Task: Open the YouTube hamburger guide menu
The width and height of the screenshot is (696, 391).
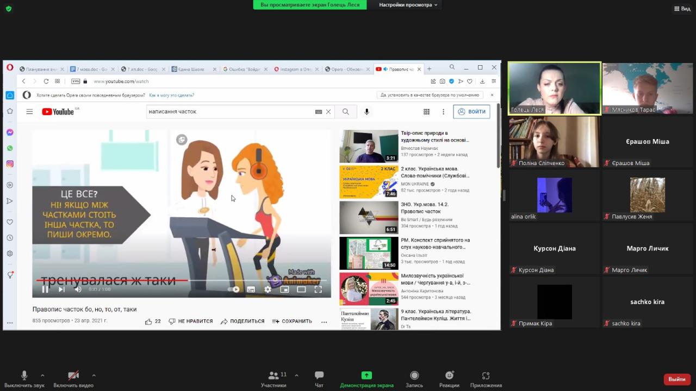Action: click(x=29, y=112)
